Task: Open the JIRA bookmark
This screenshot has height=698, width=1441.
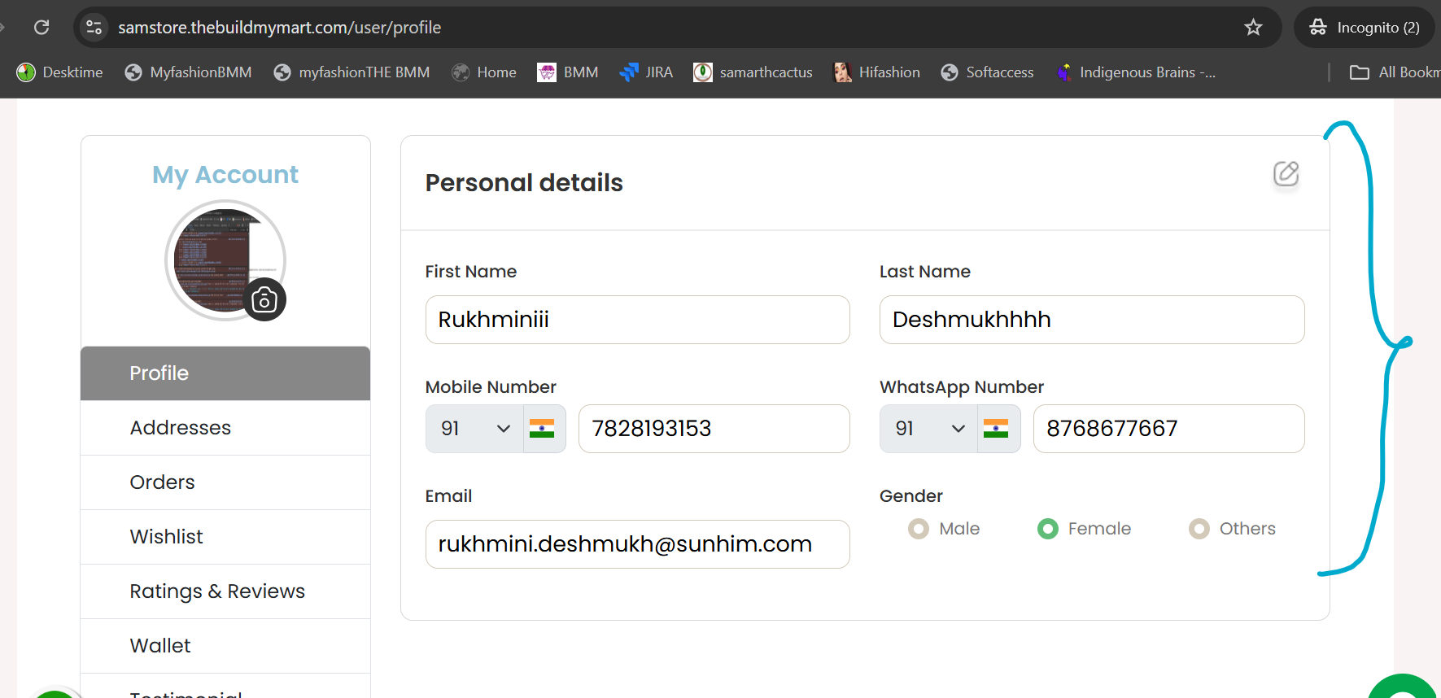Action: 646,72
